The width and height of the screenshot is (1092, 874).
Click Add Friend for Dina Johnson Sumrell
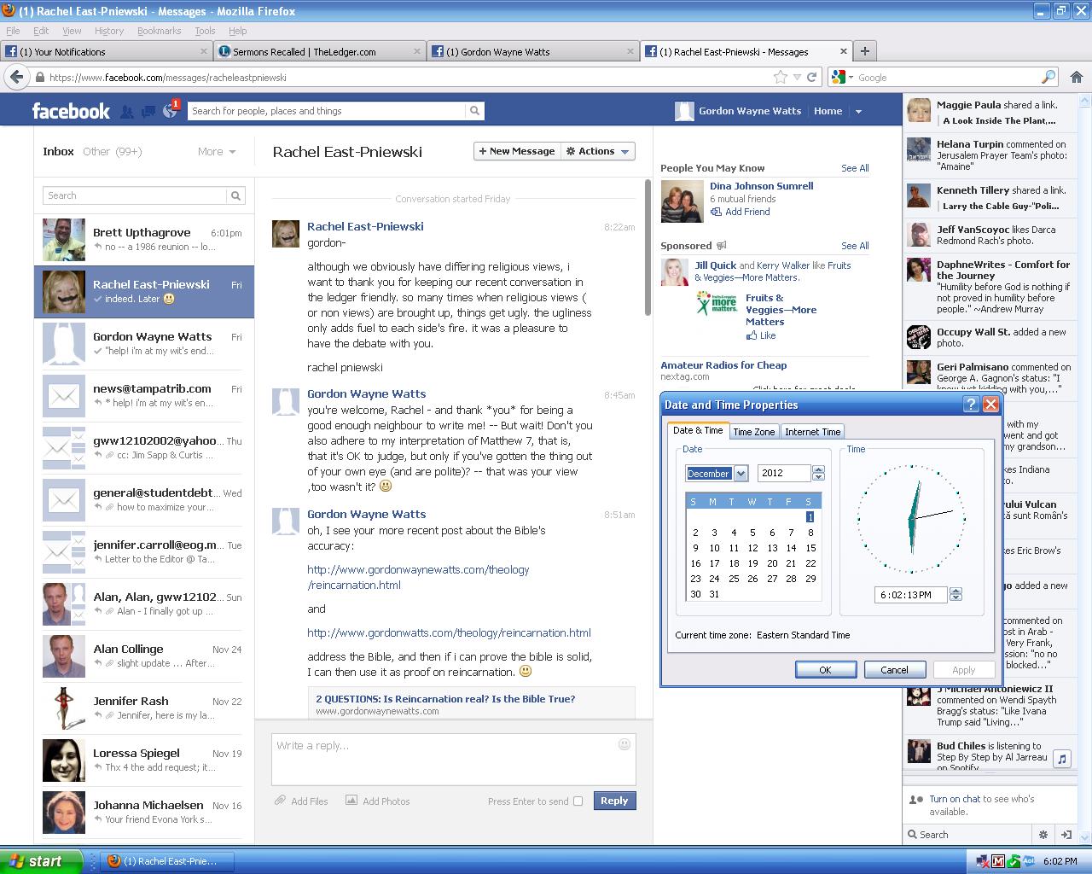(747, 212)
